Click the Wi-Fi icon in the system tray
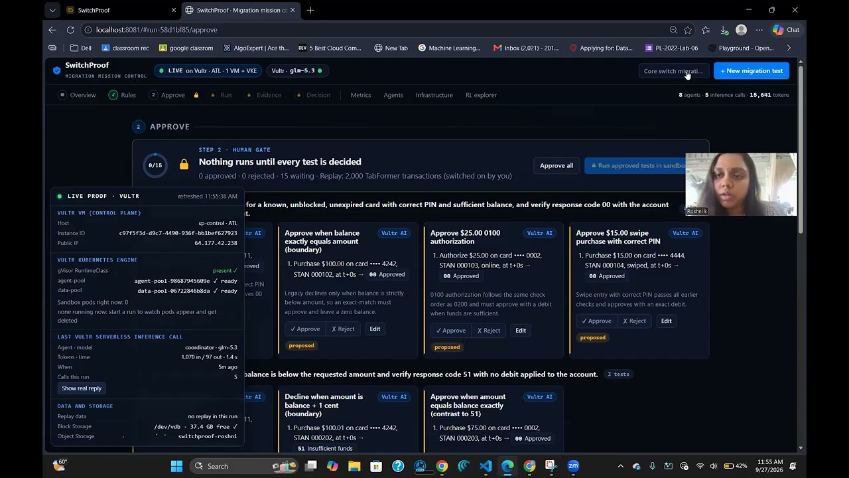849x478 pixels. pyautogui.click(x=700, y=466)
